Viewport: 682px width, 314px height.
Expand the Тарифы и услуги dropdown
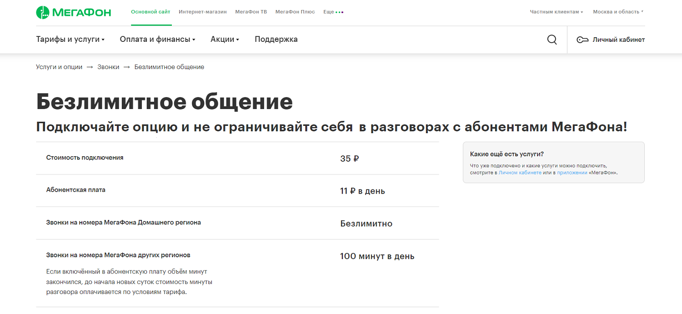point(70,40)
